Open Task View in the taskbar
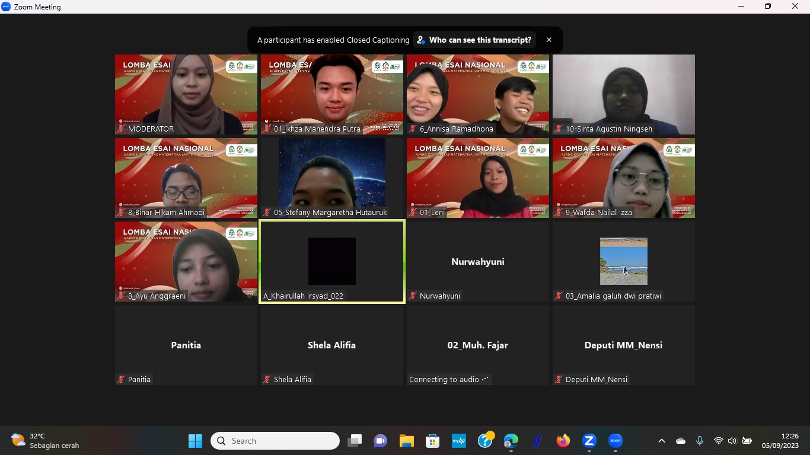810x455 pixels. tap(355, 441)
